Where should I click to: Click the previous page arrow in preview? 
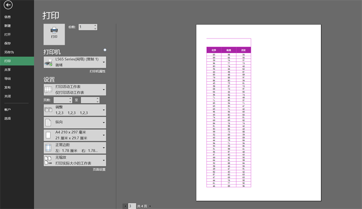point(125,206)
